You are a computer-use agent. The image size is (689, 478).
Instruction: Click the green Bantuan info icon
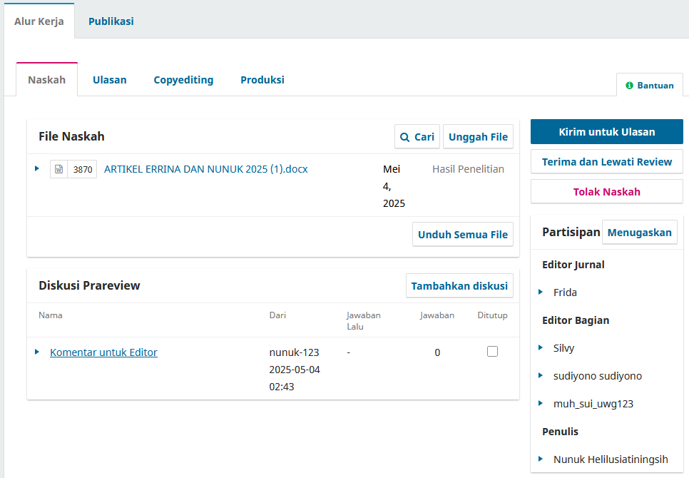click(629, 85)
